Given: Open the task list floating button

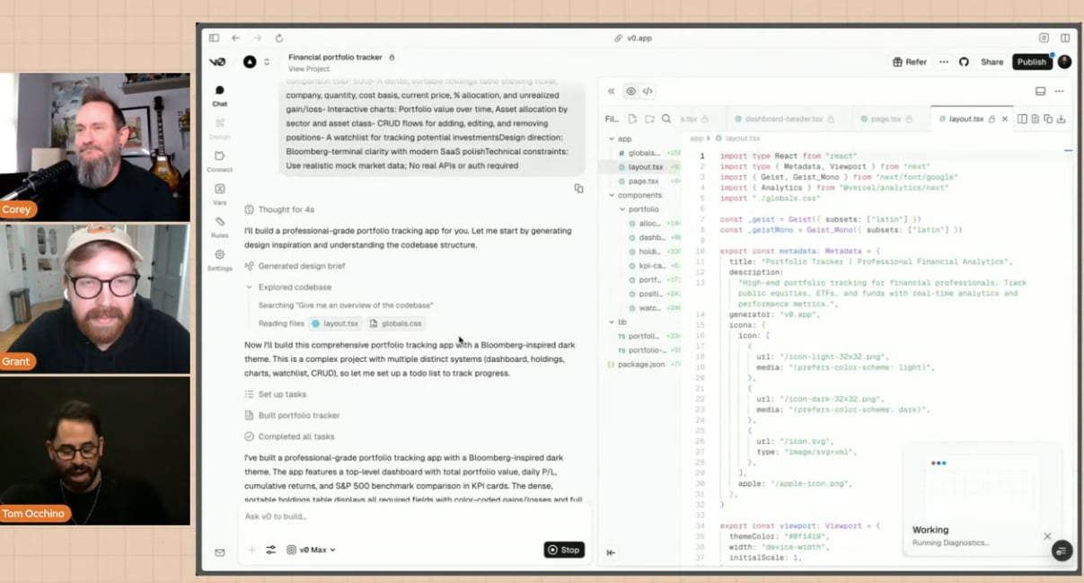Looking at the screenshot, I should [x=1062, y=551].
